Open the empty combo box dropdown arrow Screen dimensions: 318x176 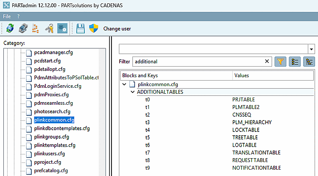coord(311,49)
